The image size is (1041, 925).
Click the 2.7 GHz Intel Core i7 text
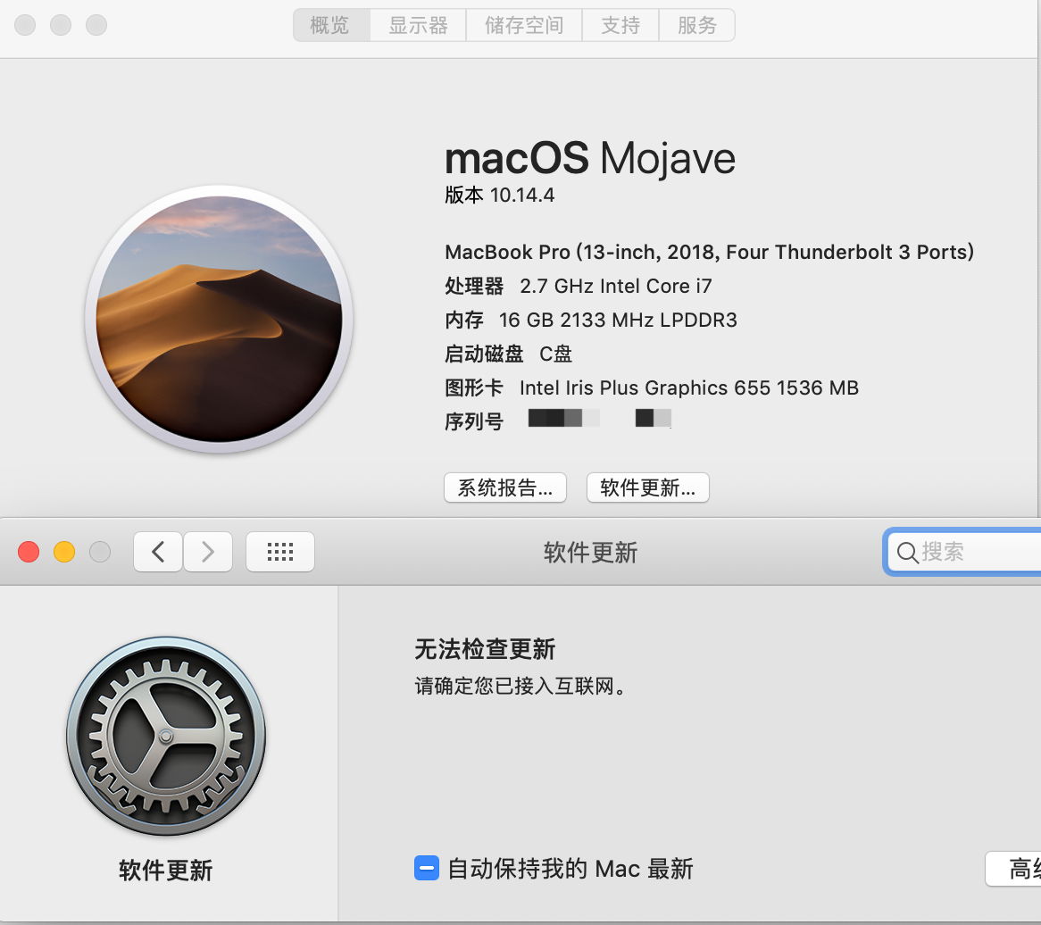(615, 287)
